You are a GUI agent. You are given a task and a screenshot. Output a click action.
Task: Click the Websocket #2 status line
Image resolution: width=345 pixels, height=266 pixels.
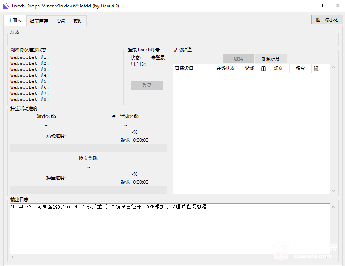(30, 63)
